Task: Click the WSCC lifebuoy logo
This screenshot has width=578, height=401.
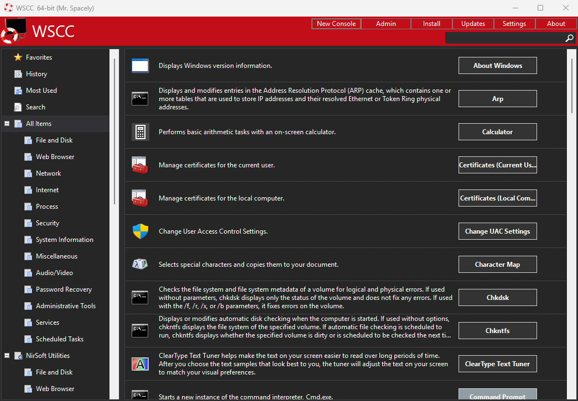Action: [x=14, y=31]
